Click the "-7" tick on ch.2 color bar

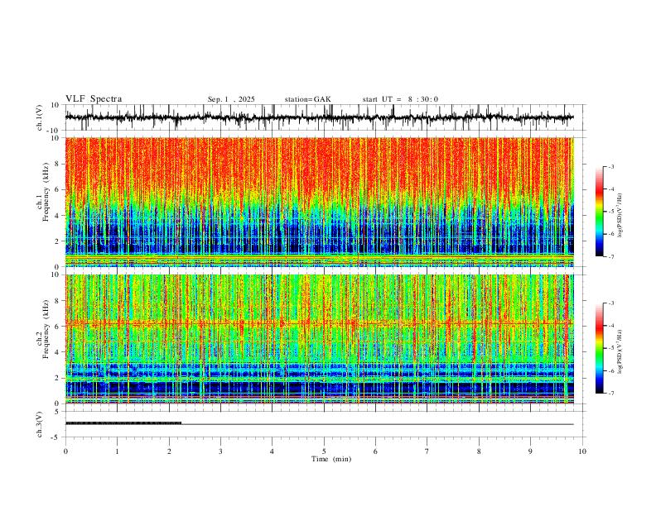pos(611,393)
